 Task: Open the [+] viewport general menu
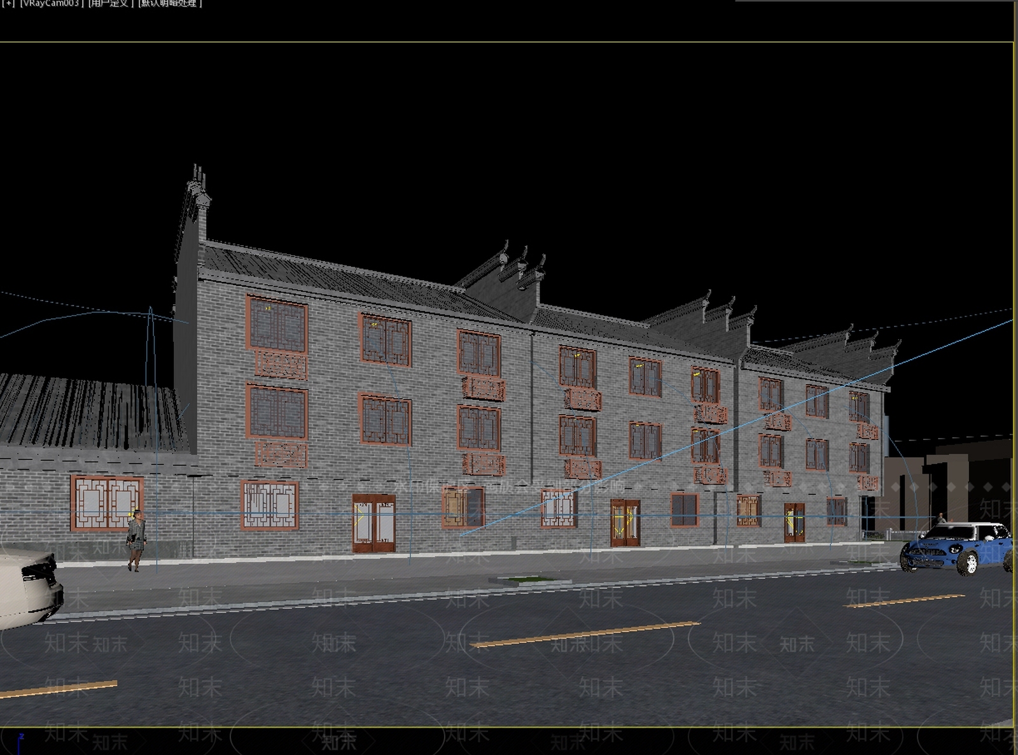8,3
